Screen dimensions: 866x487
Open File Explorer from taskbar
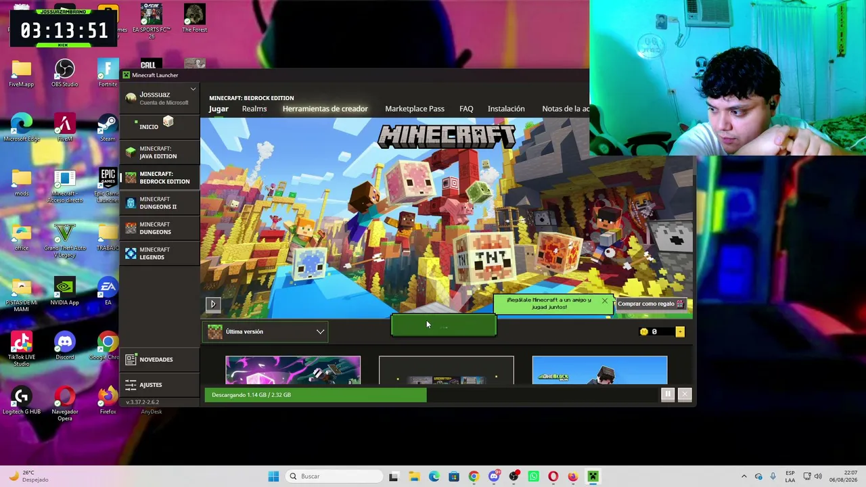click(x=414, y=476)
